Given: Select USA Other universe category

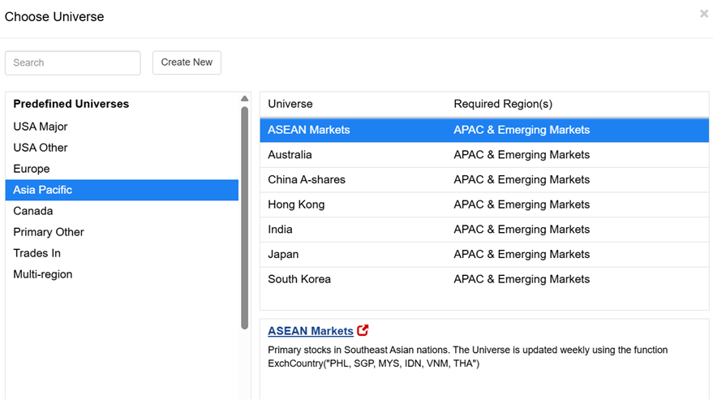Looking at the screenshot, I should pos(122,148).
